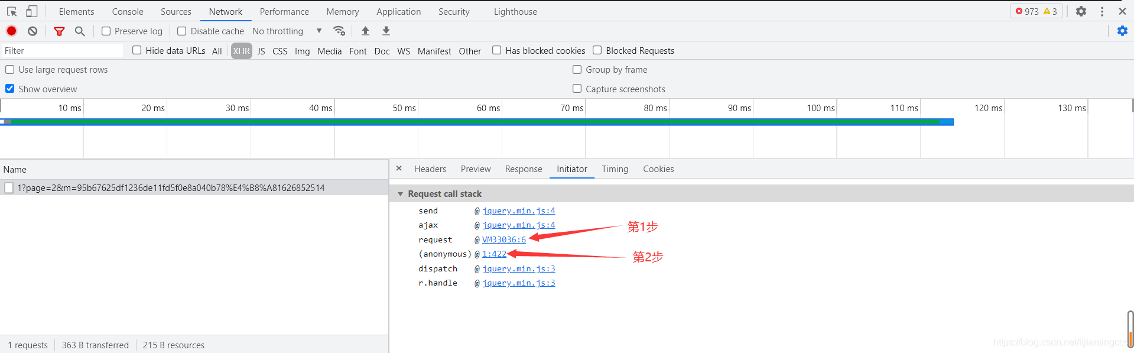Filter requests by Doc
The image size is (1134, 353).
pyautogui.click(x=382, y=51)
